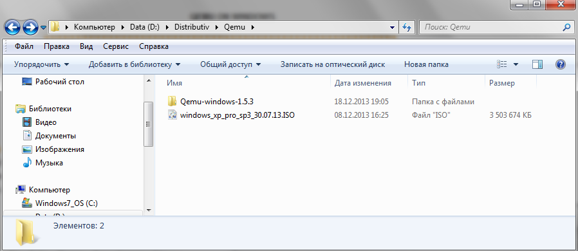
Task: Toggle the preview pane button
Action: click(537, 64)
